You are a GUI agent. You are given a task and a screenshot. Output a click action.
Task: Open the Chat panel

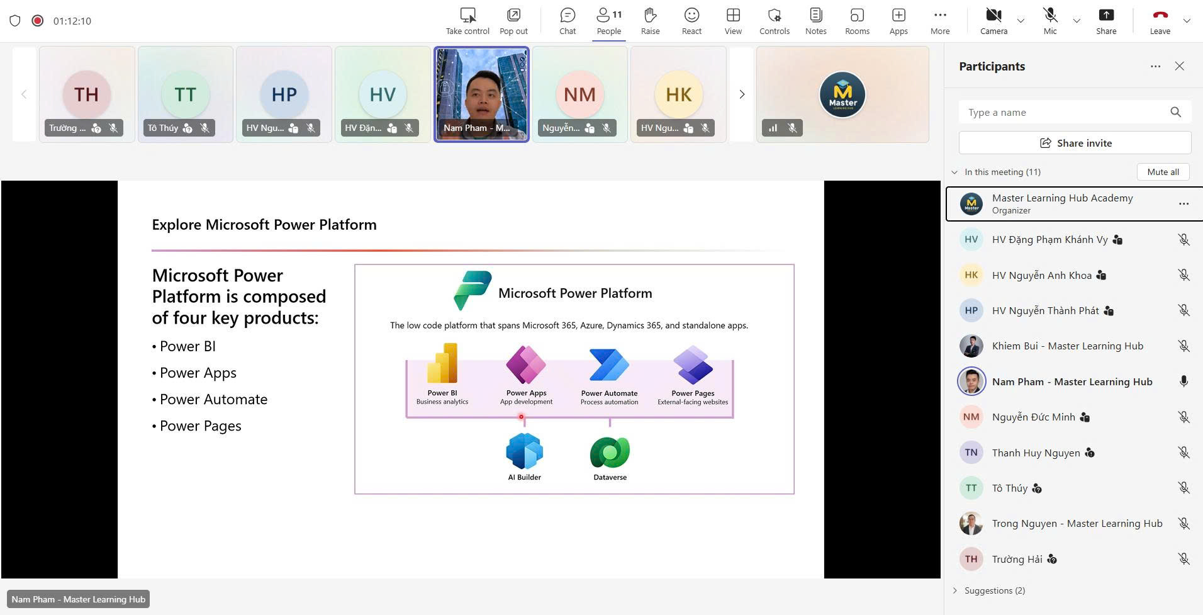[x=567, y=21]
